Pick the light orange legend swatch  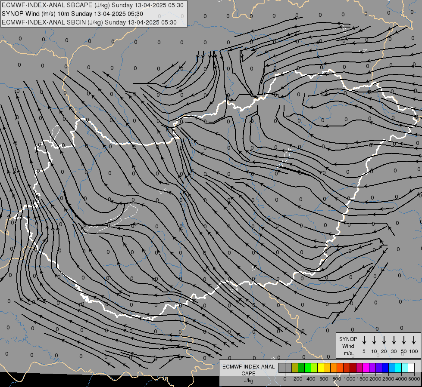coord(334,368)
